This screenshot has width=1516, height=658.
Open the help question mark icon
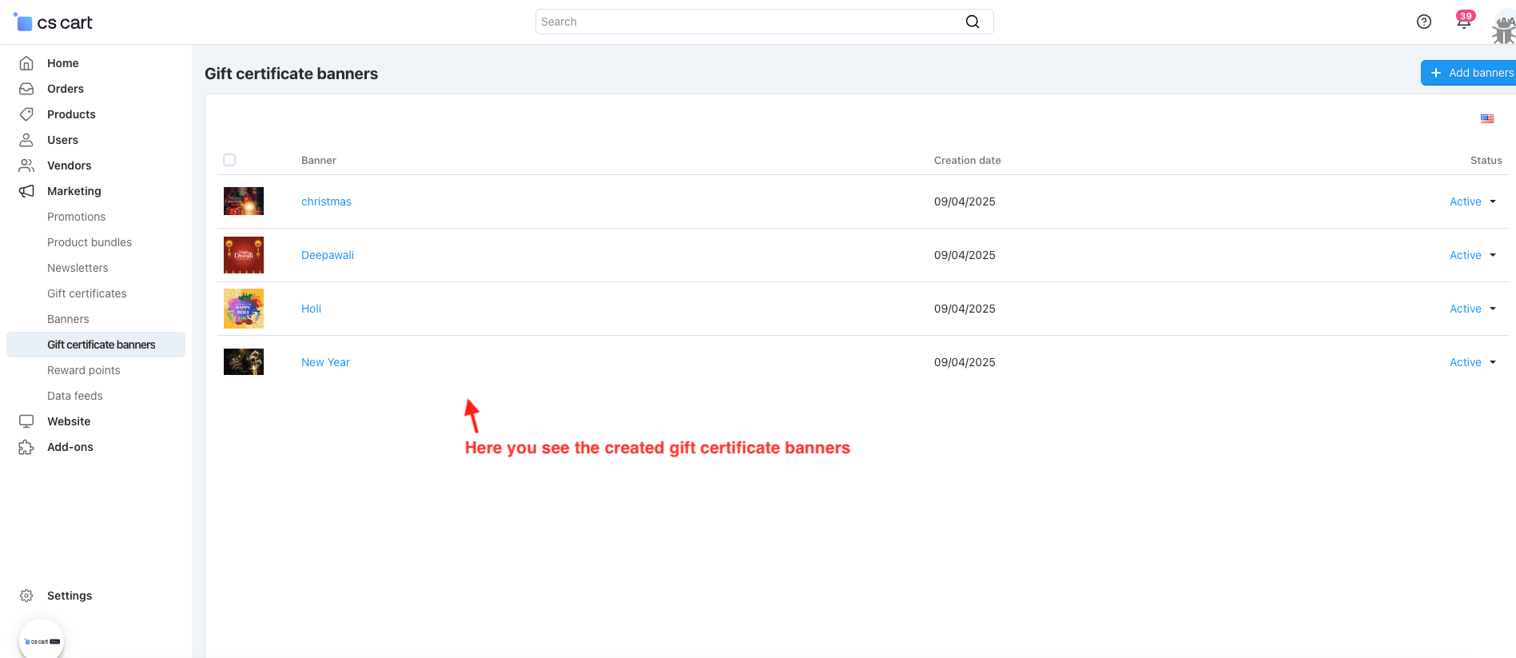[x=1423, y=22]
